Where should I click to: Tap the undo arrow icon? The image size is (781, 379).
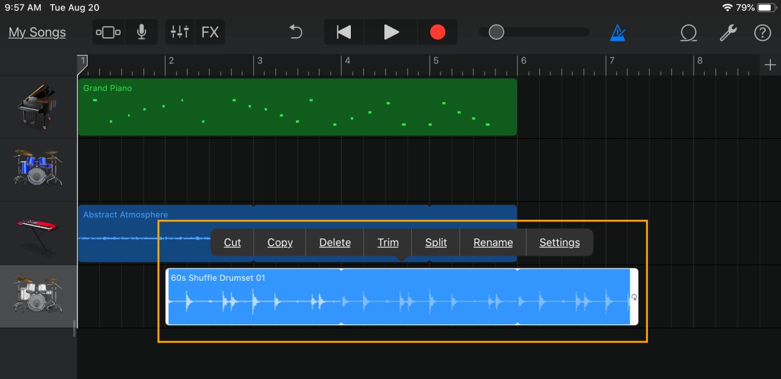tap(295, 32)
